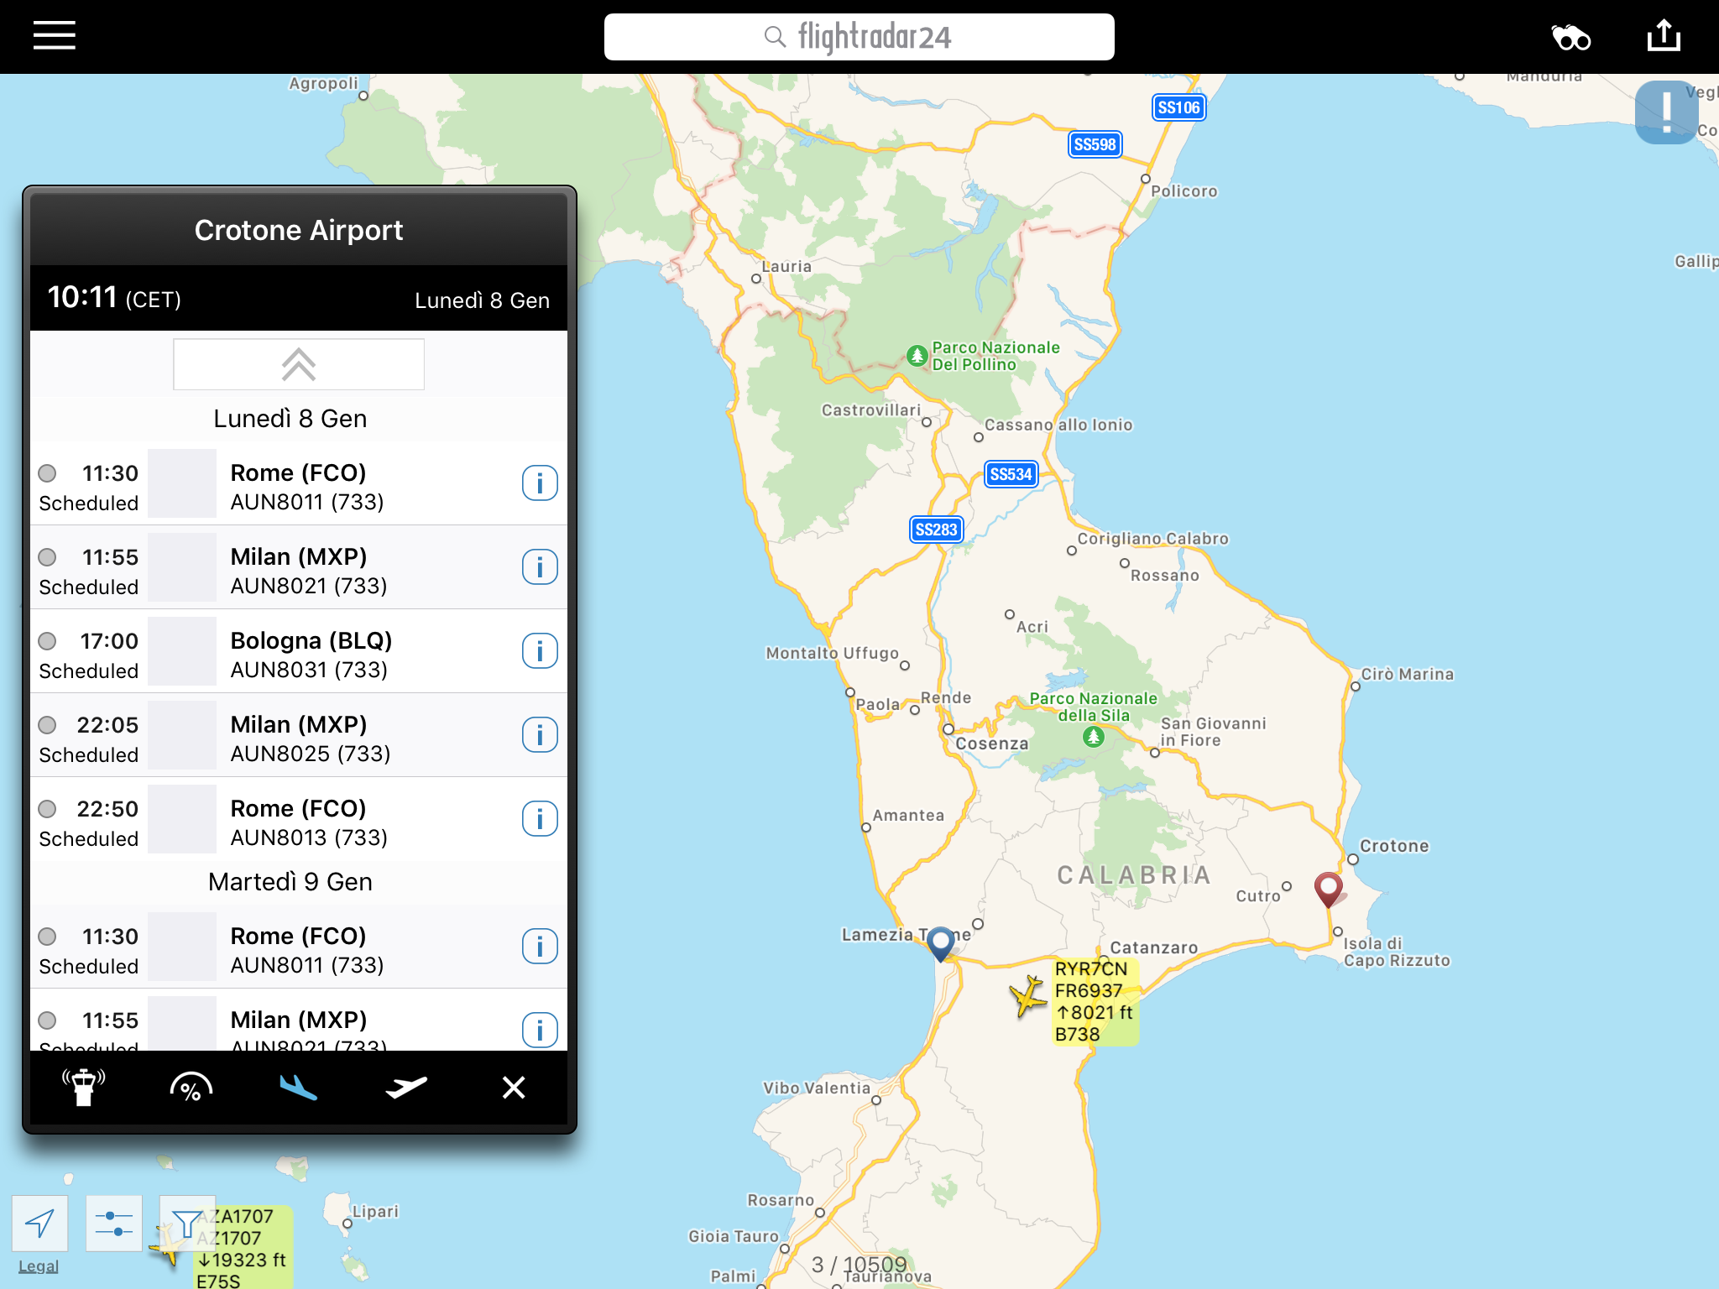Open the Legal link
The image size is (1719, 1289).
pyautogui.click(x=39, y=1266)
